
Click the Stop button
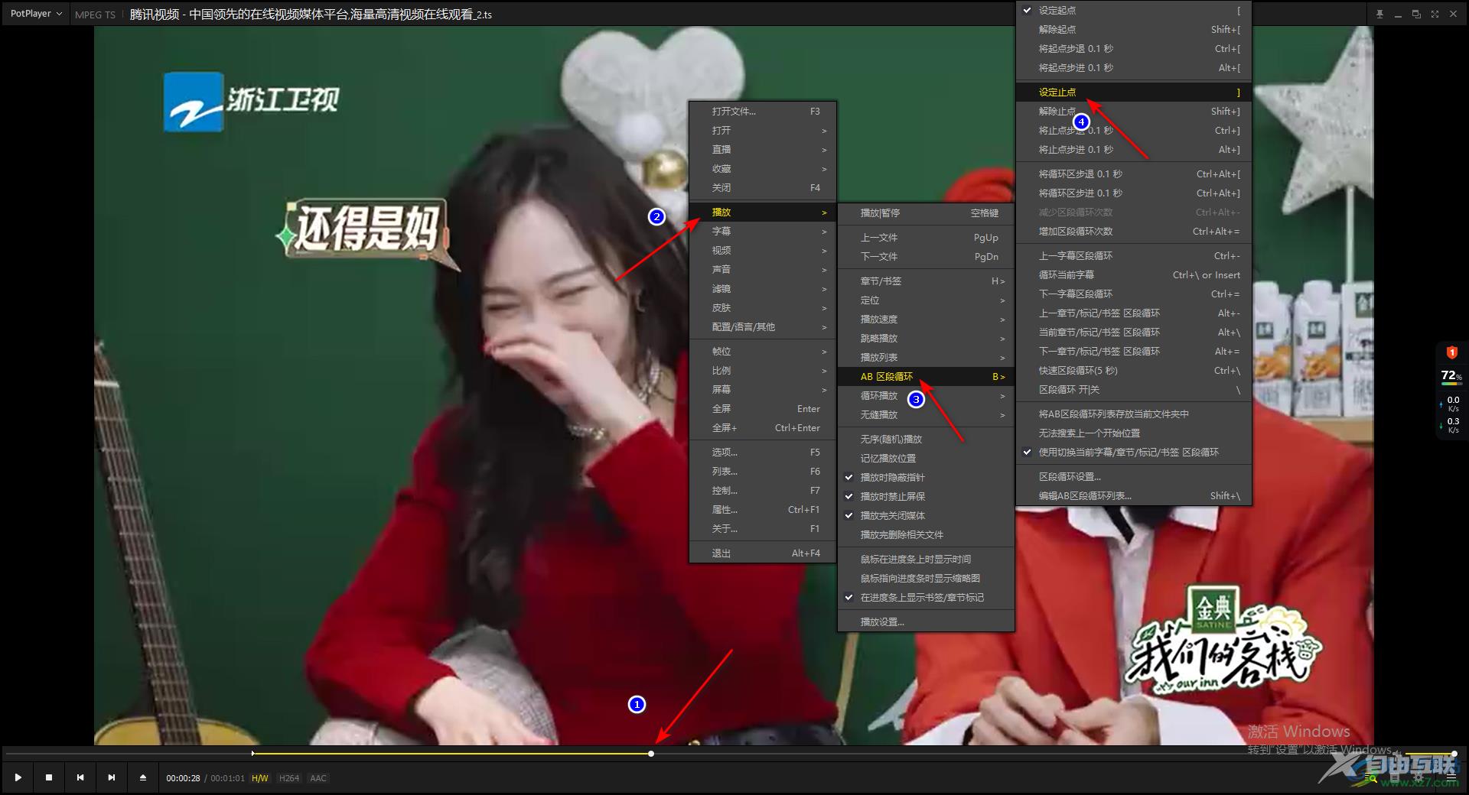click(x=49, y=777)
